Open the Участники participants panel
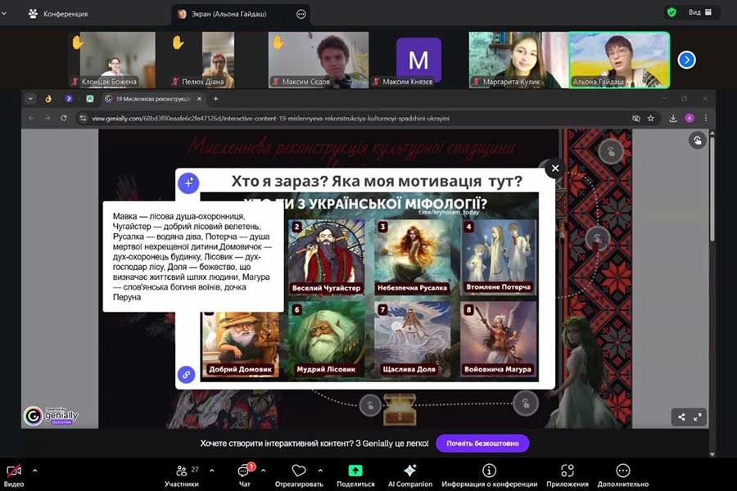 point(181,472)
